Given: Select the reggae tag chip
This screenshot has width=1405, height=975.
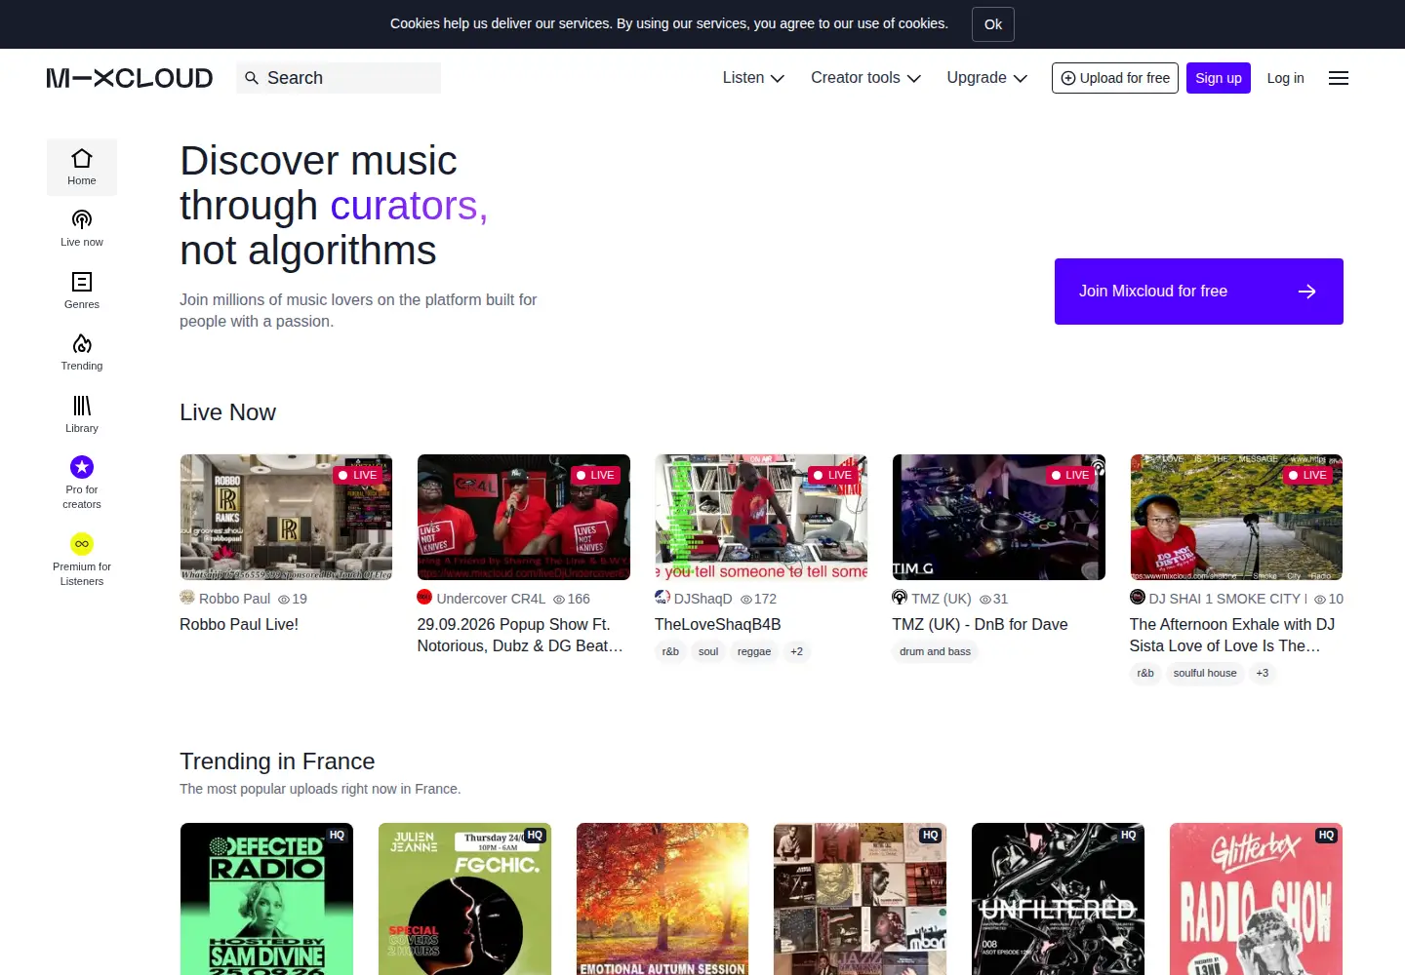Looking at the screenshot, I should point(754,651).
